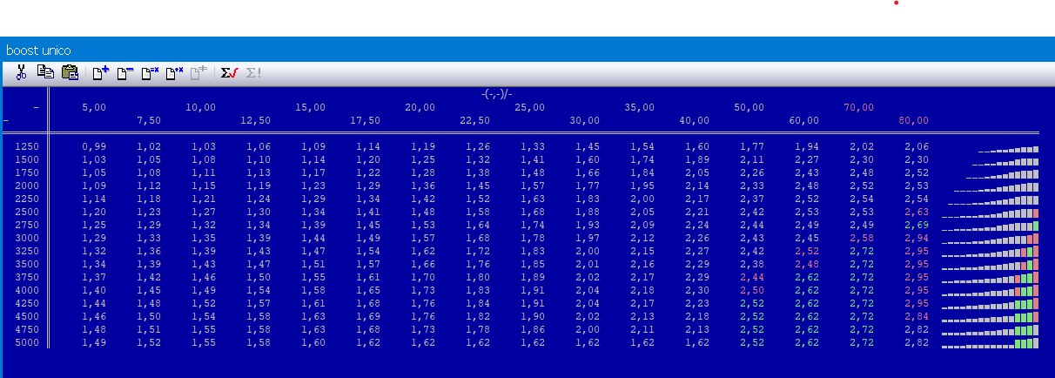Click red cell 2,58 in row 3000
1055x378 pixels.
click(862, 238)
